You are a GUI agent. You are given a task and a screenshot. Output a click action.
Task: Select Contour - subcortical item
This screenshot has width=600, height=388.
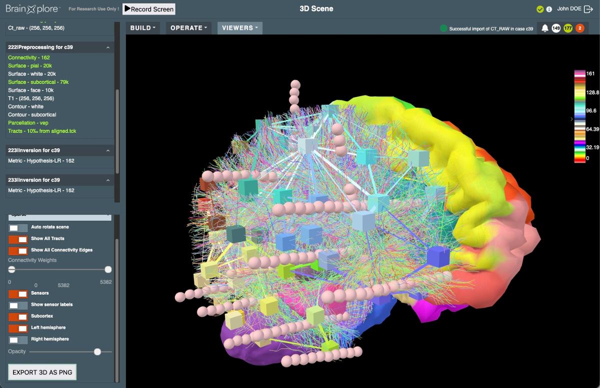tap(32, 115)
